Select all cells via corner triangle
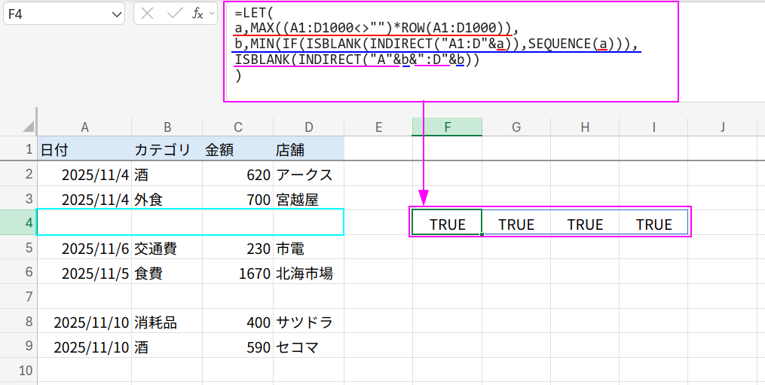This screenshot has height=385, width=765. tap(29, 127)
